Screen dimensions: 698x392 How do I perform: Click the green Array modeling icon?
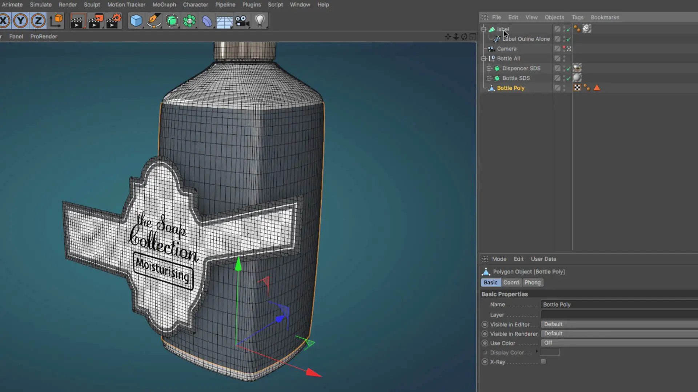click(x=189, y=21)
